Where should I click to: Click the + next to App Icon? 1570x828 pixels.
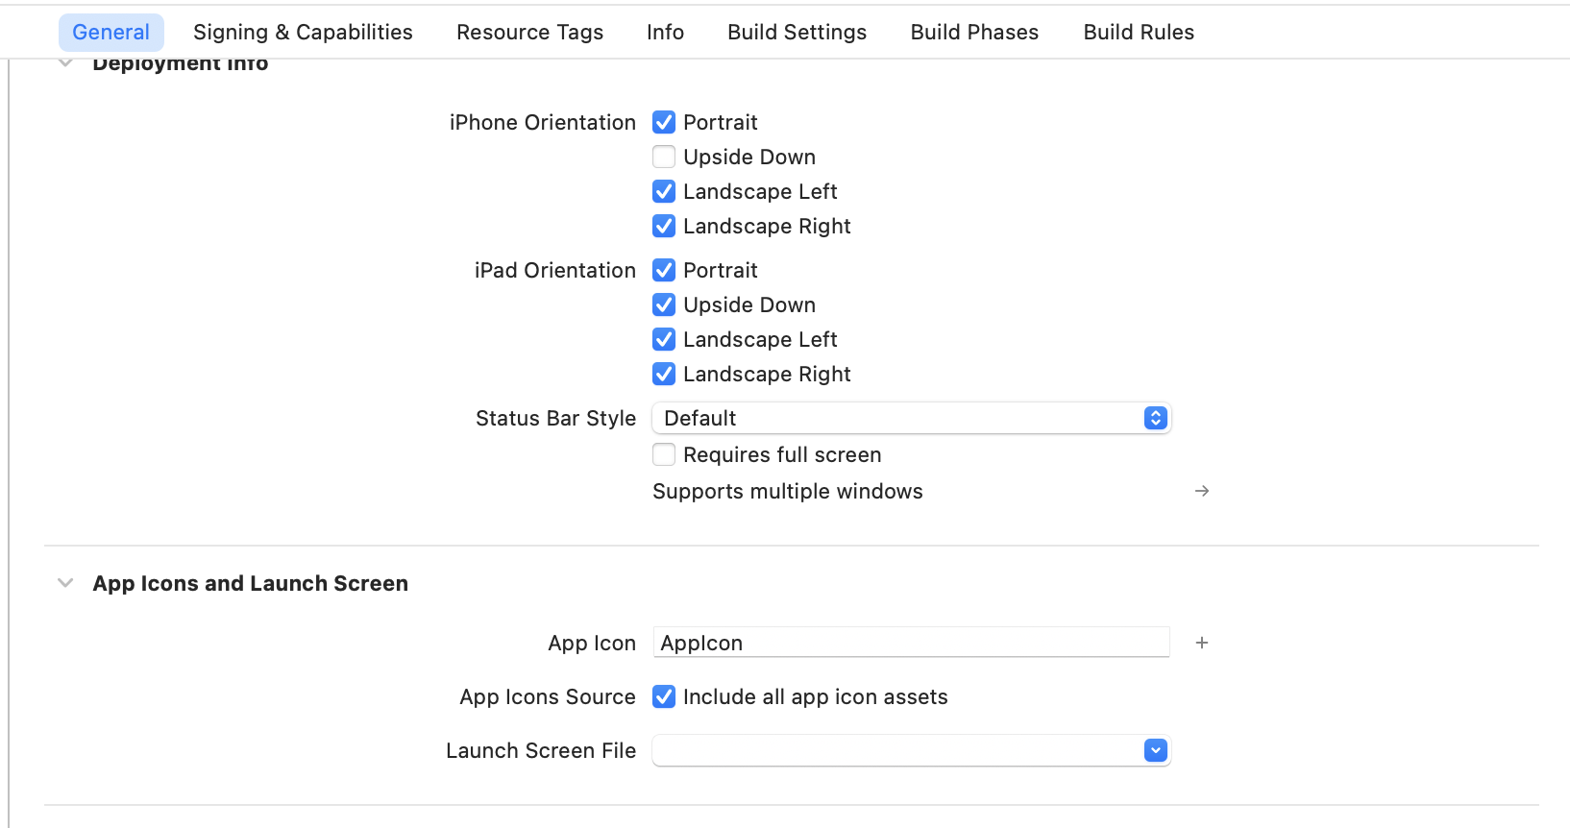point(1201,643)
